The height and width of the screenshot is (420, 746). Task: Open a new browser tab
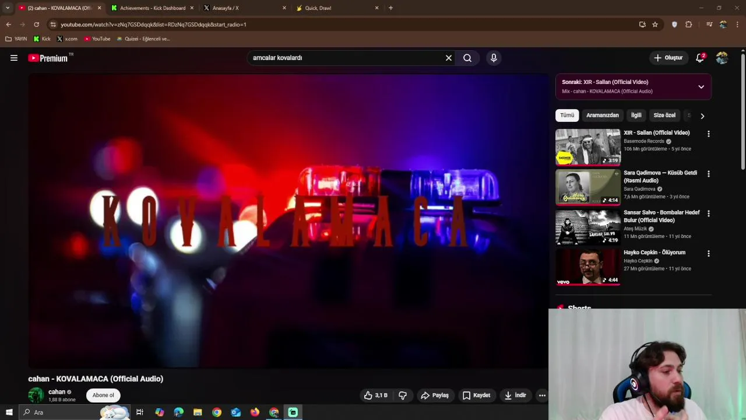pos(390,8)
